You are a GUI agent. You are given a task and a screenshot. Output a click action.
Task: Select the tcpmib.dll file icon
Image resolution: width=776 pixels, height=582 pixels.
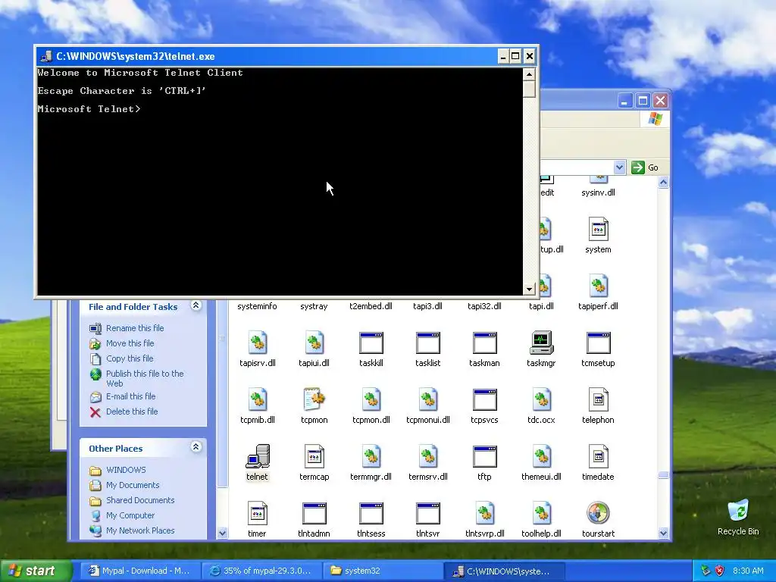pyautogui.click(x=258, y=399)
